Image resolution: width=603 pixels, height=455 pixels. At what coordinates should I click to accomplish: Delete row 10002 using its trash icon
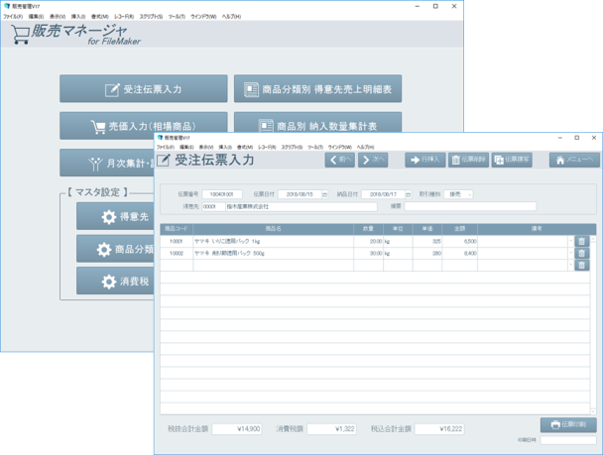[x=582, y=253]
